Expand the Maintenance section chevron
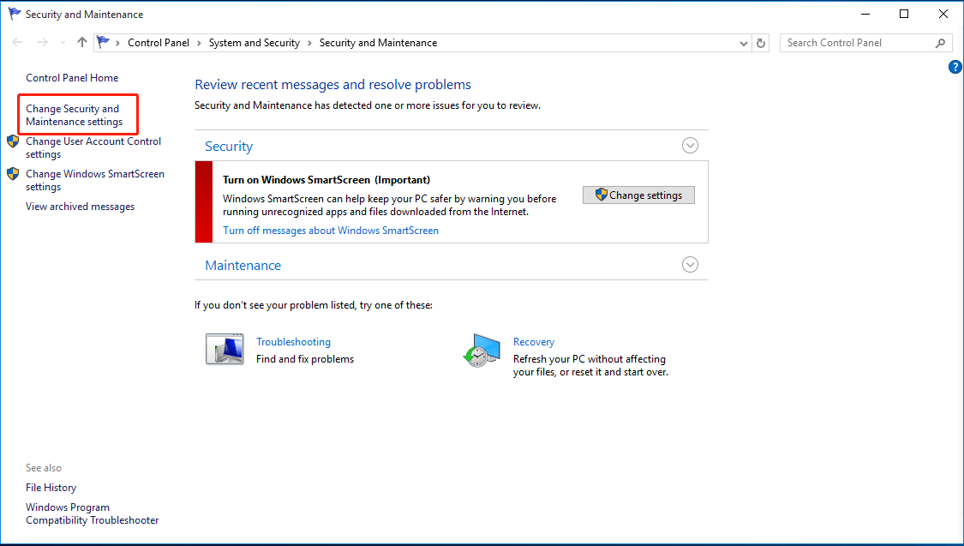Screen dimensions: 964x546 (x=690, y=265)
